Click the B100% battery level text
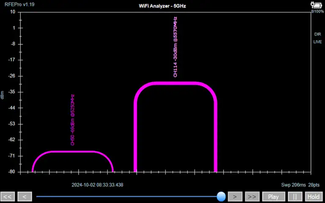Image resolution: width=325 pixels, height=203 pixels. tap(317, 11)
